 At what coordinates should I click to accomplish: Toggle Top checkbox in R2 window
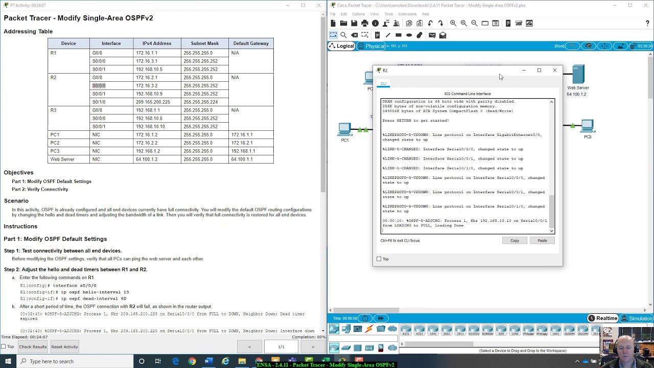(x=379, y=259)
